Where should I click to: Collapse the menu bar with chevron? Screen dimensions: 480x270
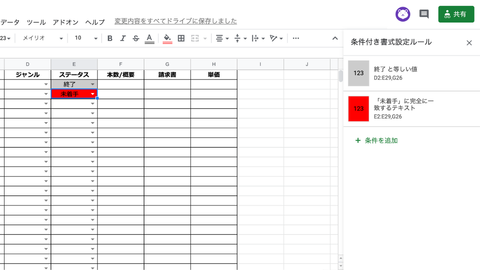(335, 38)
